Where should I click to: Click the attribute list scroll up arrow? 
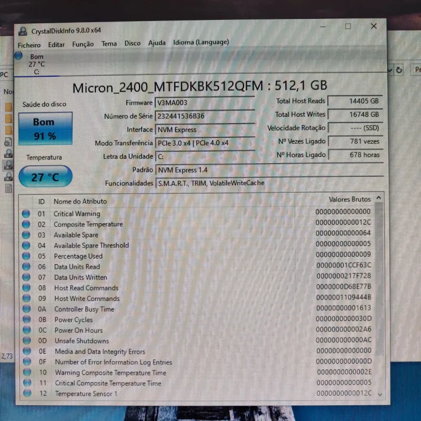[x=379, y=198]
